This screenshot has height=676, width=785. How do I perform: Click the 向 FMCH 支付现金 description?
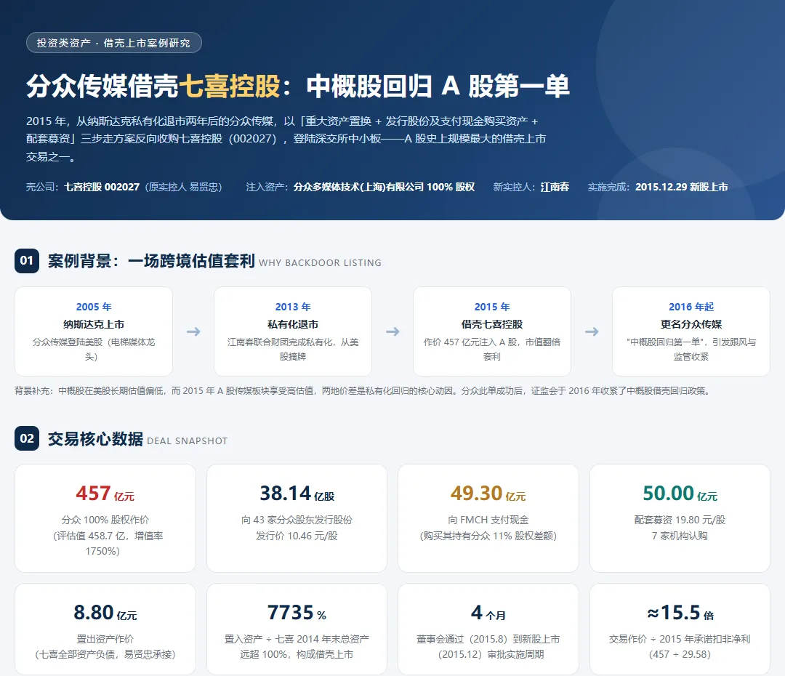[x=488, y=528]
